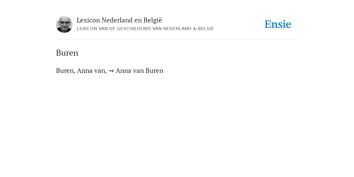354x177 pixels.
Task: Click the arrow symbol before Anna van Buren
Action: [111, 71]
